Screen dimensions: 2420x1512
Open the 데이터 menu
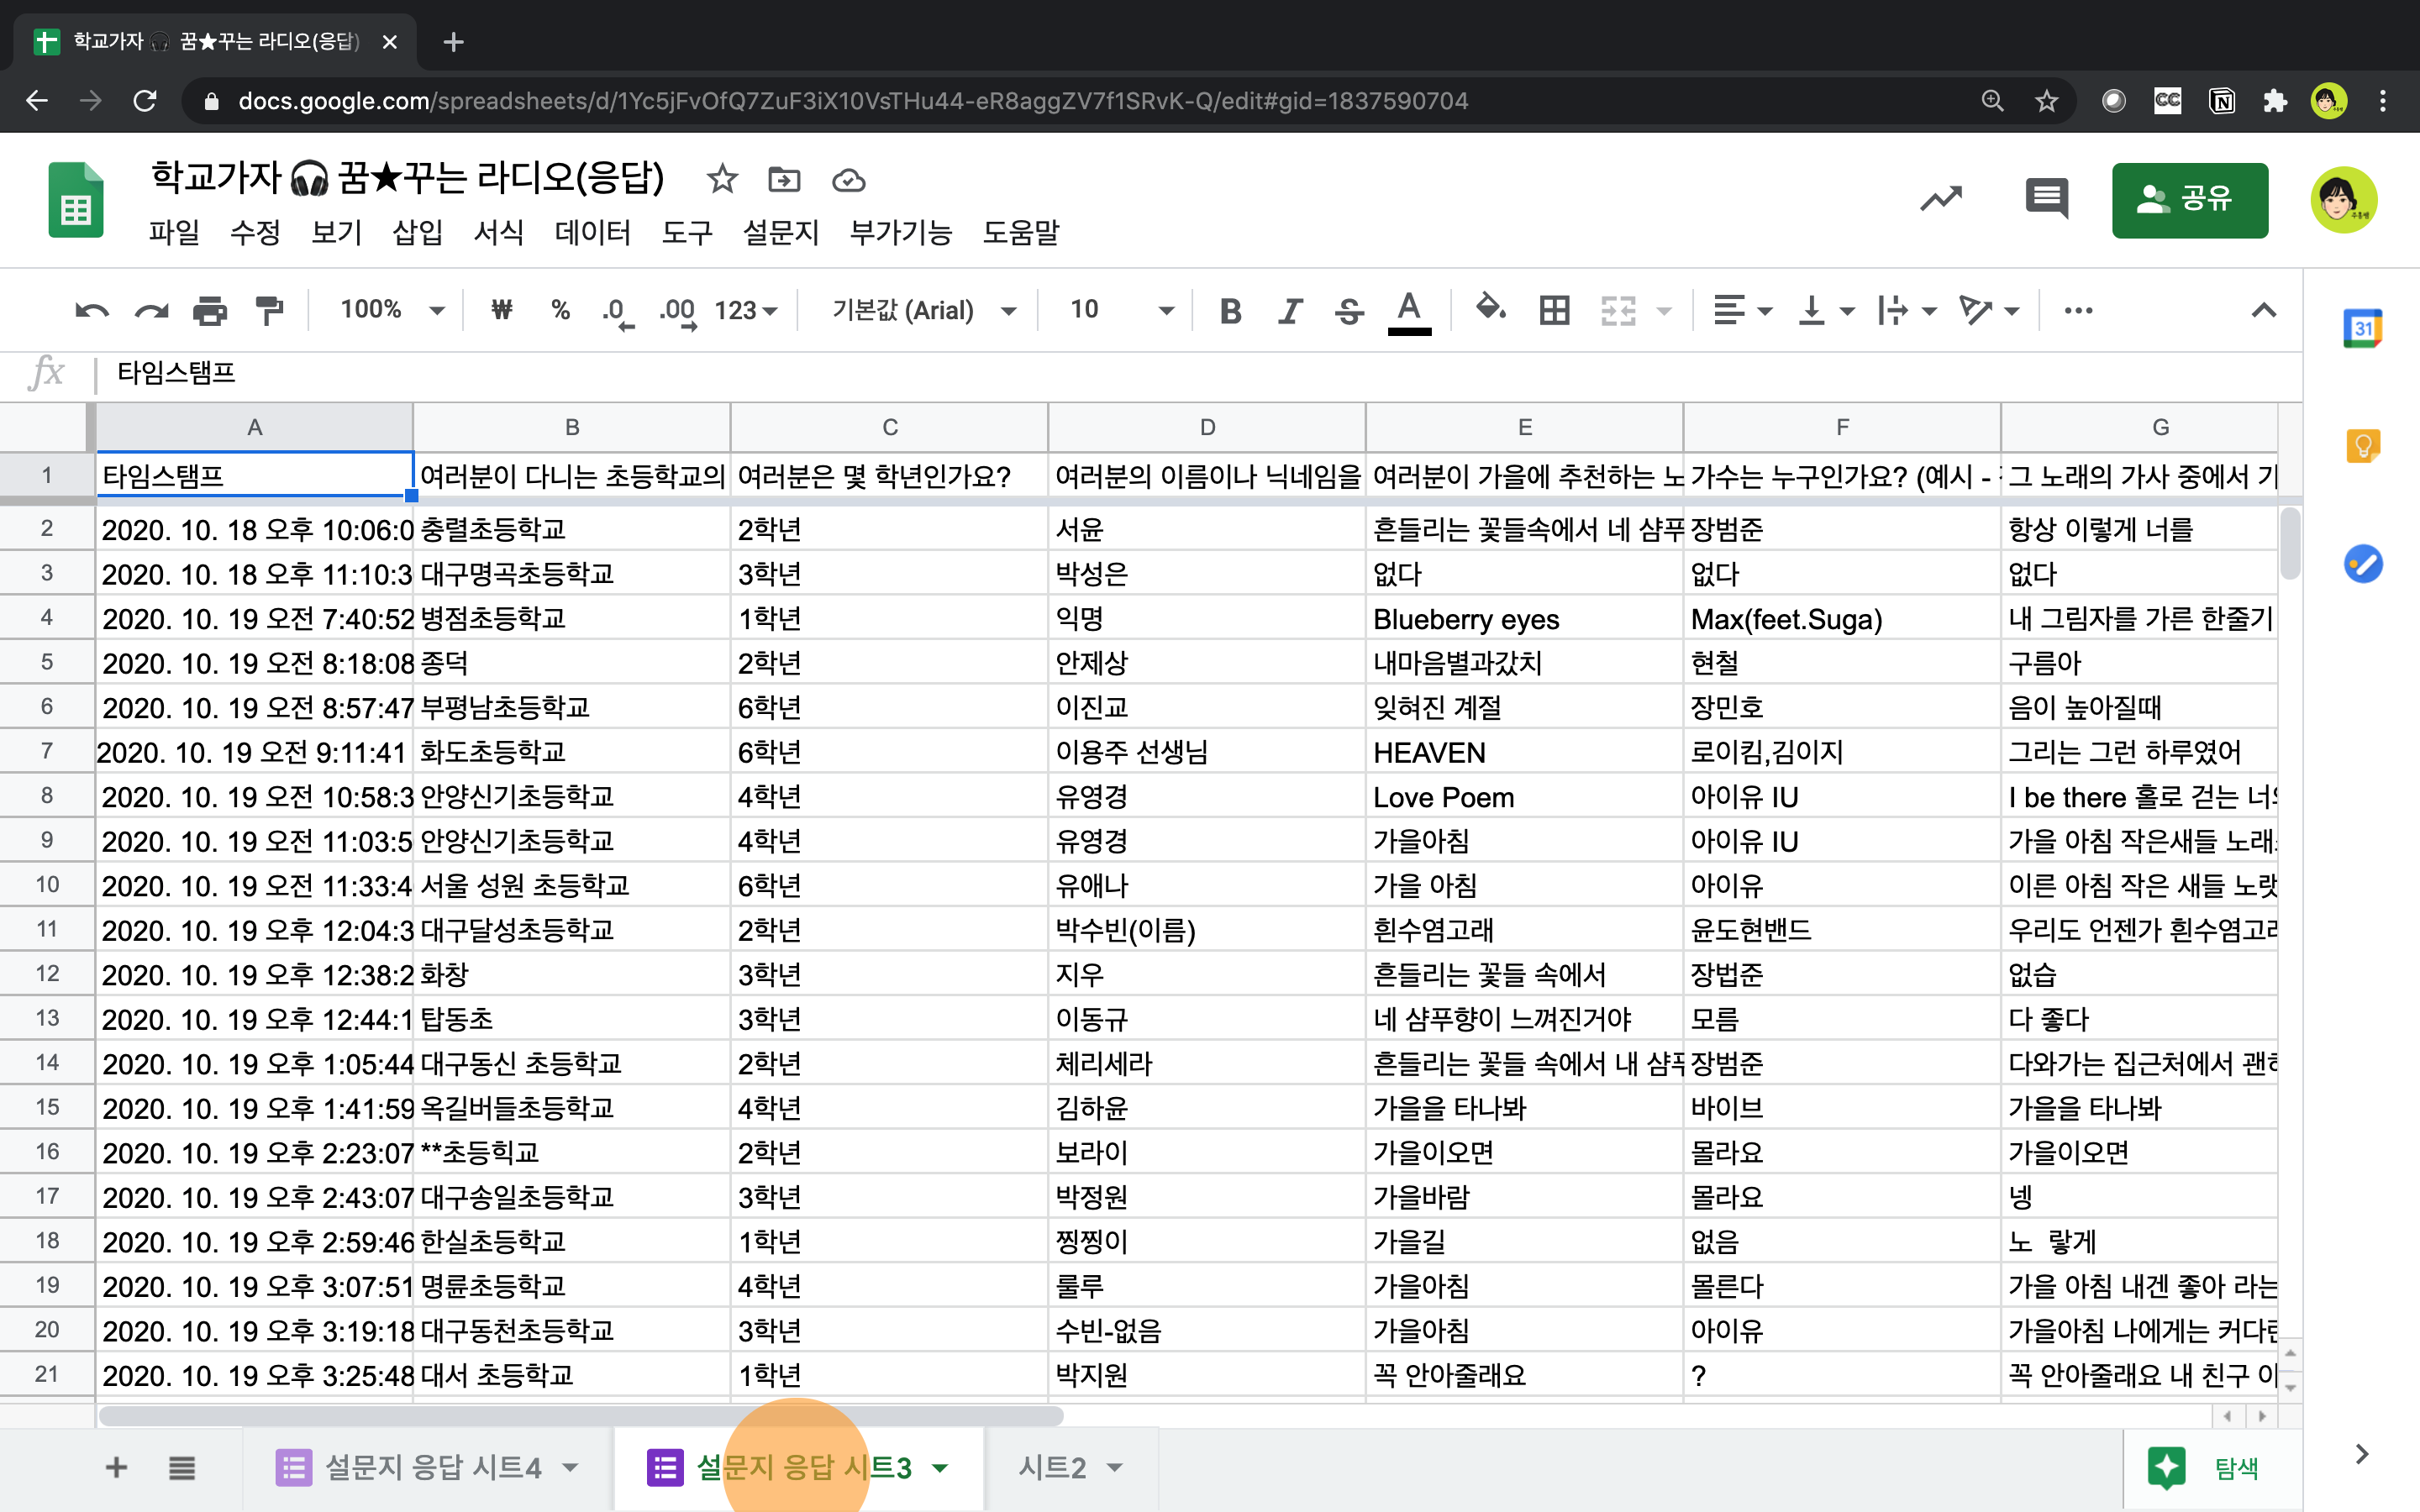click(592, 233)
